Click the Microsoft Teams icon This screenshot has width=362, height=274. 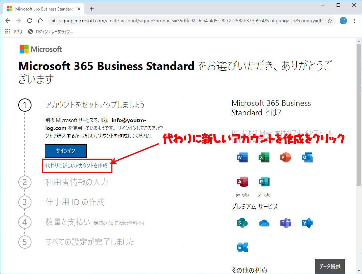coord(285,223)
